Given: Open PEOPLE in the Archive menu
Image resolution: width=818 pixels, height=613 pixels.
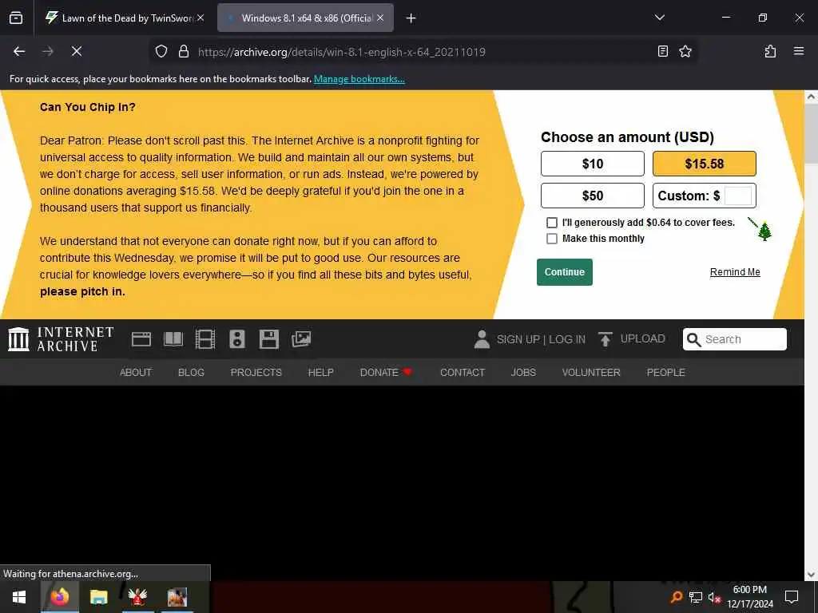Looking at the screenshot, I should [665, 373].
